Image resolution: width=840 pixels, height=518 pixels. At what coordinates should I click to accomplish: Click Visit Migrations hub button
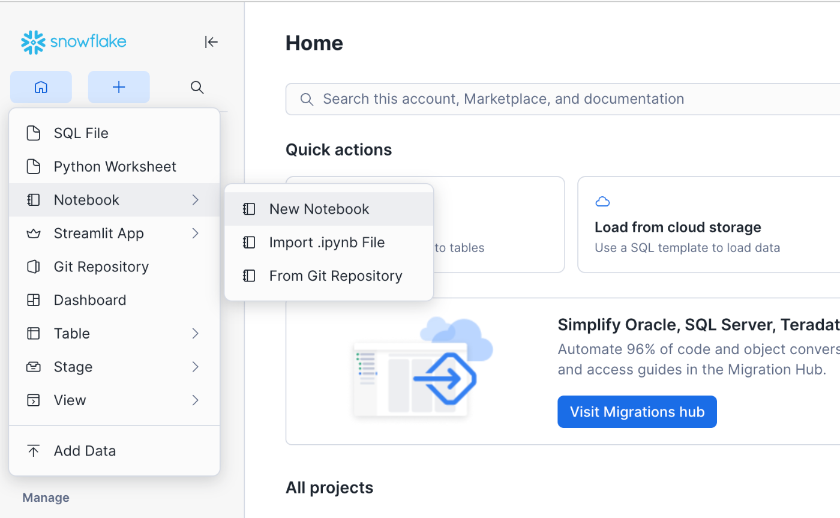point(637,412)
